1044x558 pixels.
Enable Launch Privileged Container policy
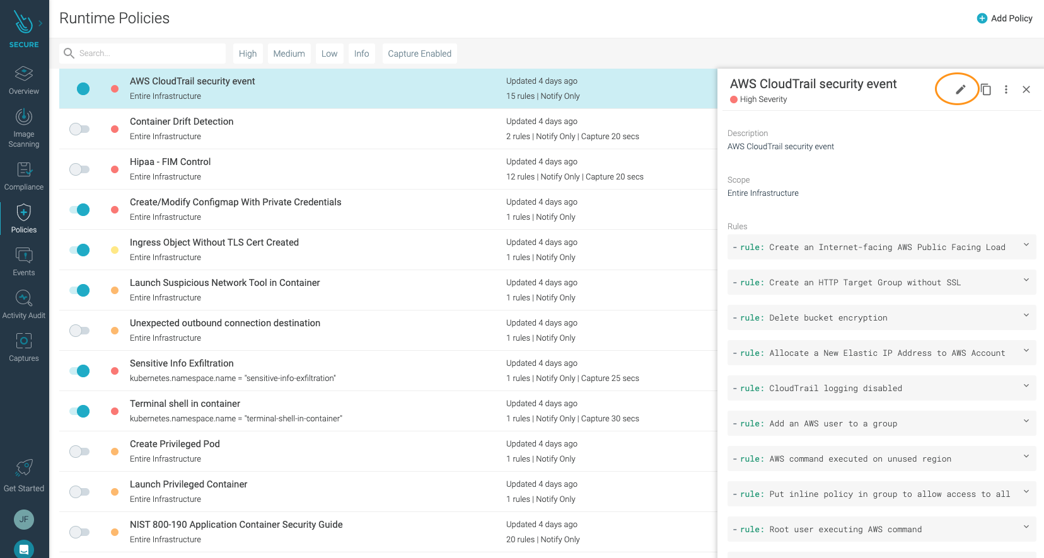(x=79, y=492)
